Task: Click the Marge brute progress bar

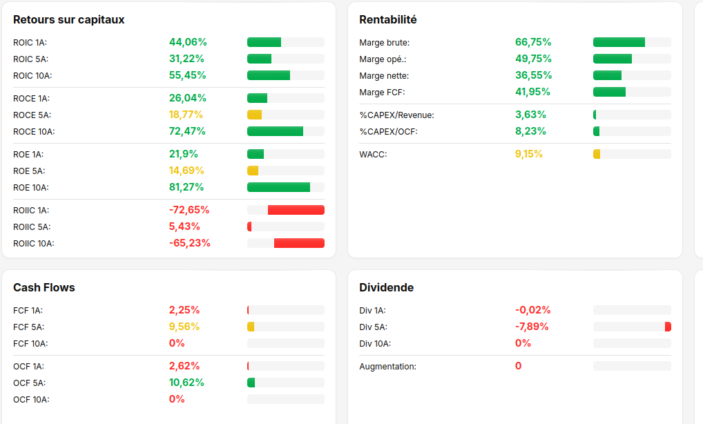Action: click(x=632, y=42)
